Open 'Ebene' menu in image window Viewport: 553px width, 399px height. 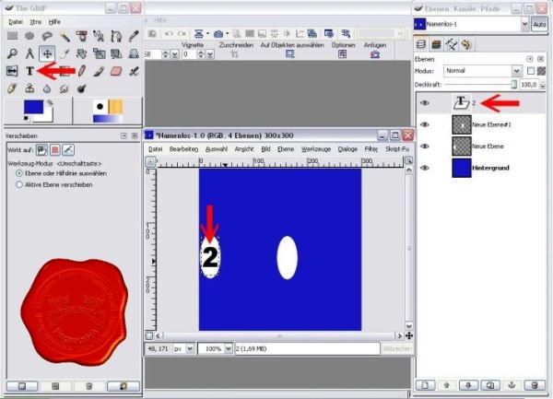pyautogui.click(x=286, y=149)
